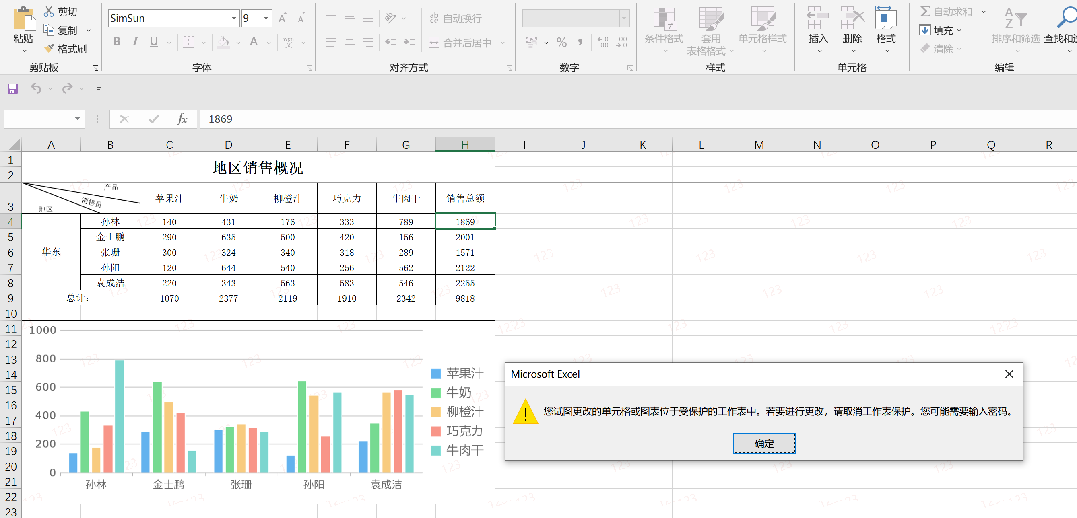Image resolution: width=1077 pixels, height=518 pixels.
Task: Click the Format Painter brush icon
Action: click(50, 49)
